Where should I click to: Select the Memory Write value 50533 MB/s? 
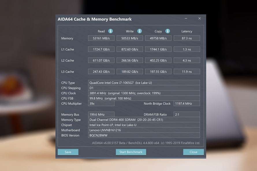(x=130, y=38)
